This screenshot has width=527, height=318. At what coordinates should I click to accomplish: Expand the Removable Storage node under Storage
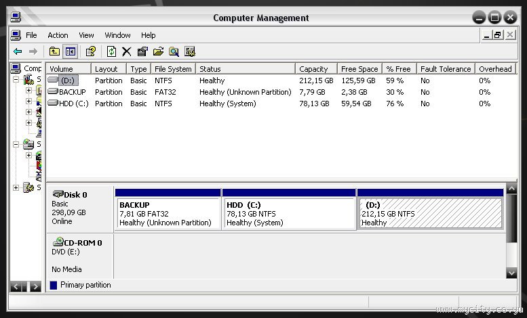[29, 156]
